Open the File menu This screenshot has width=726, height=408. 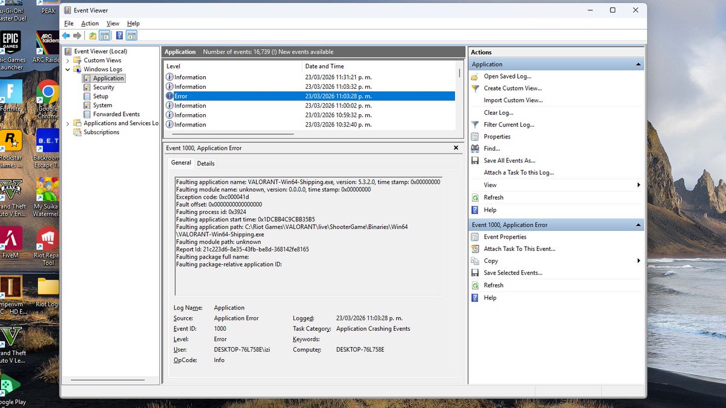click(69, 24)
